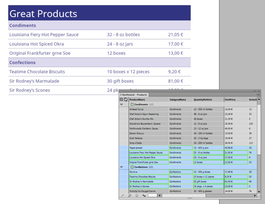This screenshot has width=265, height=204.
Task: Select the Grandma's Boysenberry Spread row
Action: click(x=188, y=124)
